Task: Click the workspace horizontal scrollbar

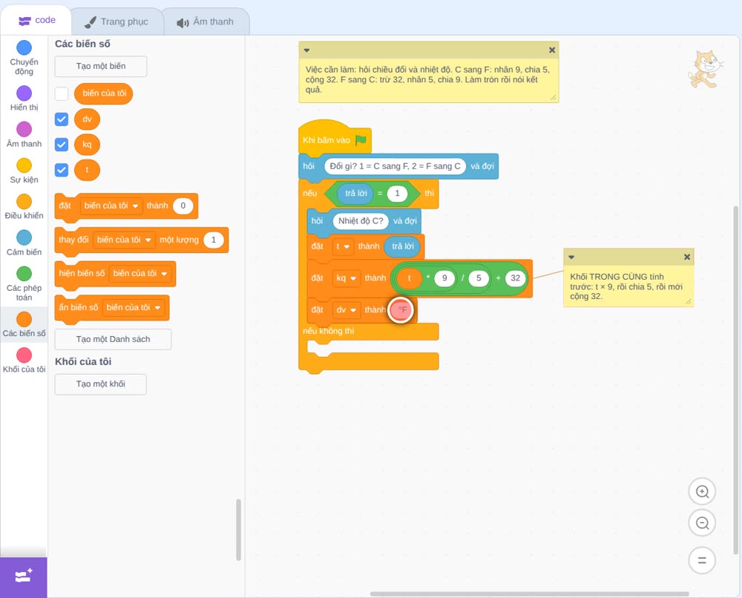Action: (x=529, y=594)
